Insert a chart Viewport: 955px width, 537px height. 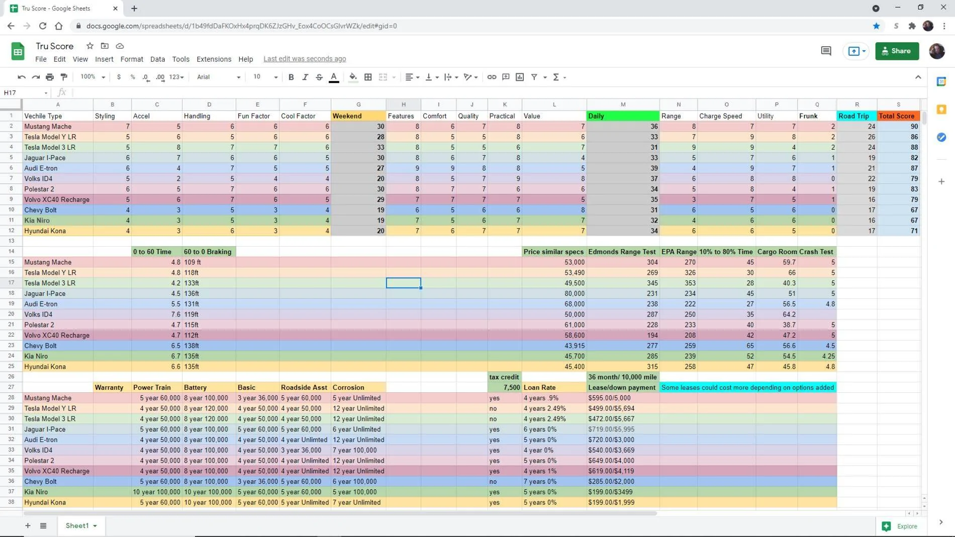520,77
